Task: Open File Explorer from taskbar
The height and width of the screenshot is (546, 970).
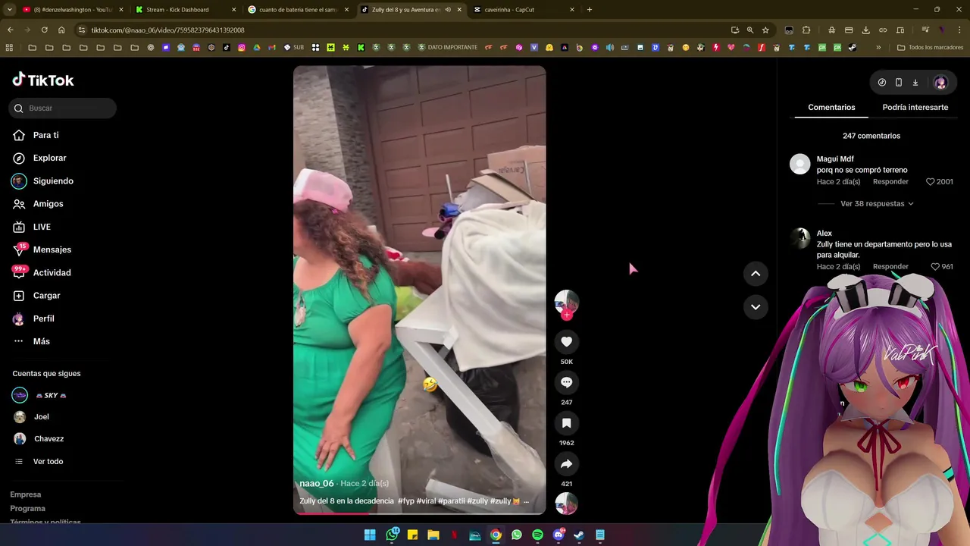Action: point(433,535)
